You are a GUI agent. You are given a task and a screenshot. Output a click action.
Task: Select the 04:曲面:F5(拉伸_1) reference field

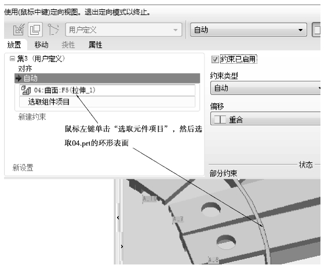coord(107,90)
